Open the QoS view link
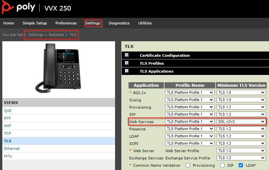The image size is (269, 170). pos(8,111)
